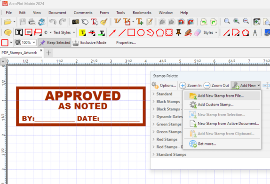
Task: Click the Properties... button
Action: pyautogui.click(x=126, y=42)
